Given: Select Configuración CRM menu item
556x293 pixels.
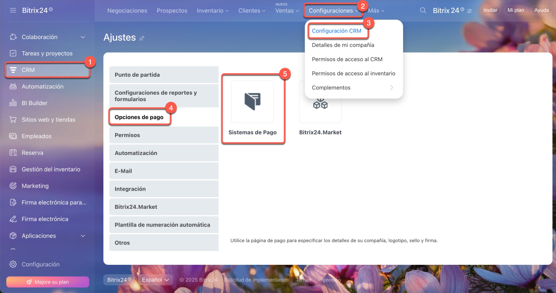Looking at the screenshot, I should [x=337, y=31].
